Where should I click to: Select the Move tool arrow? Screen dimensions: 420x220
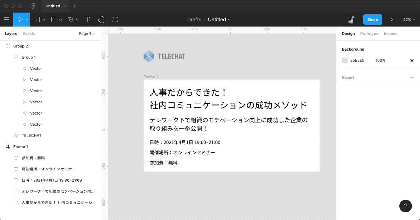(x=20, y=20)
